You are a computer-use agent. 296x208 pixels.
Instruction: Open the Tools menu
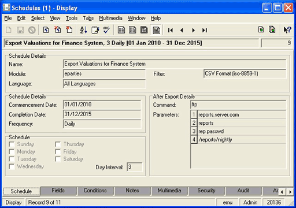coord(72,18)
